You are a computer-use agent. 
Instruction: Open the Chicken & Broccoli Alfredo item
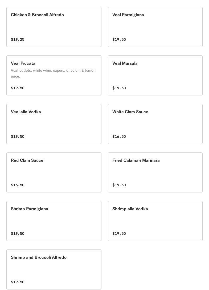click(x=54, y=27)
